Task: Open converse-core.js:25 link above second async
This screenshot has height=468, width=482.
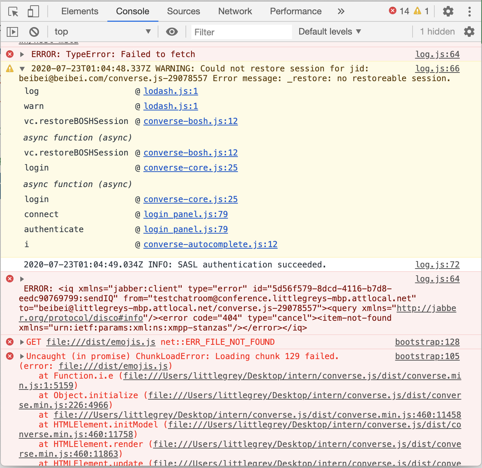Action: pyautogui.click(x=191, y=168)
